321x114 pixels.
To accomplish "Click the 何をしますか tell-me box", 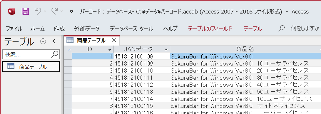I will point(305,28).
